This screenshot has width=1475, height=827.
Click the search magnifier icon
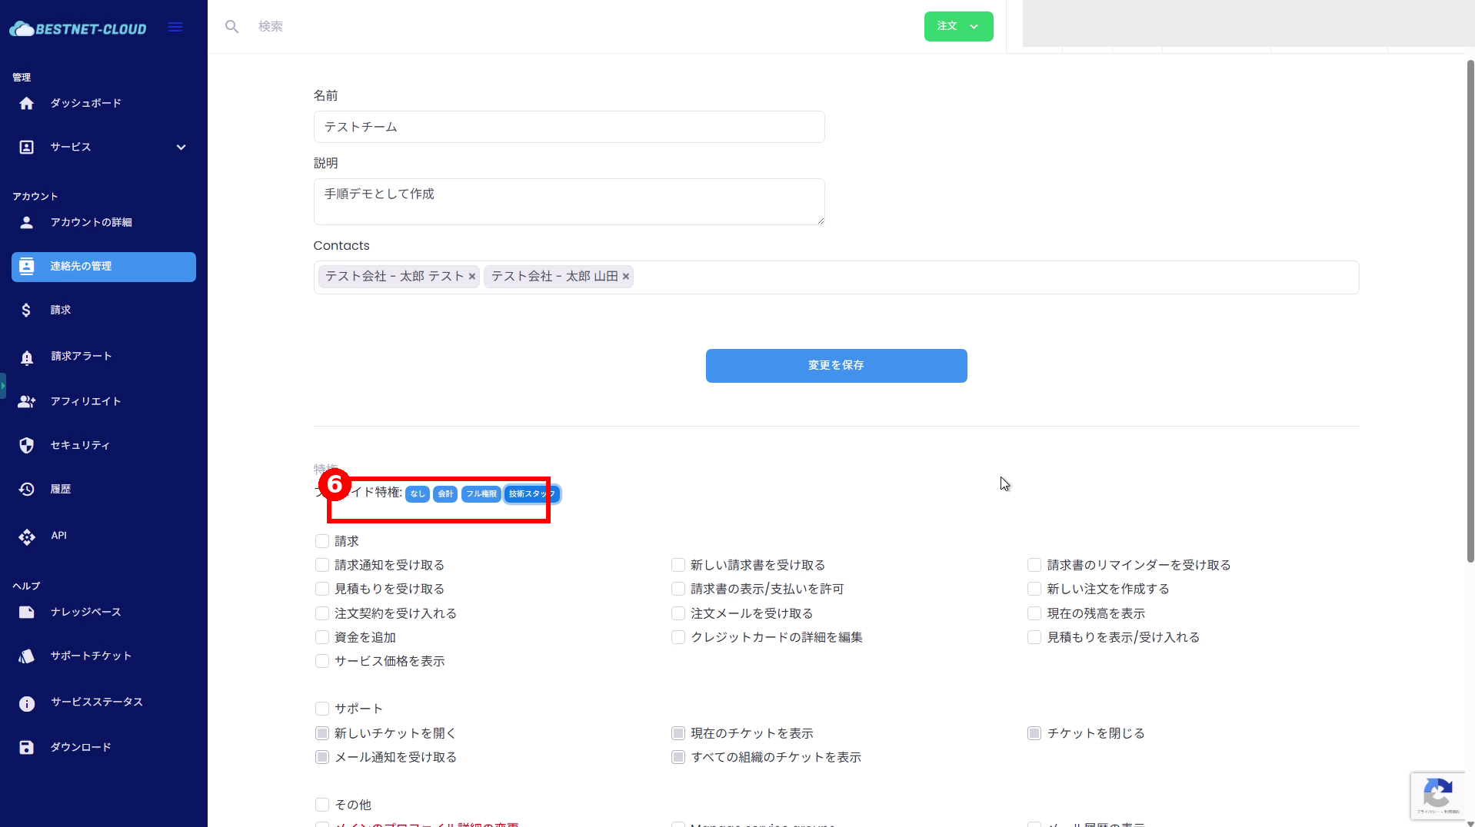[x=231, y=27]
